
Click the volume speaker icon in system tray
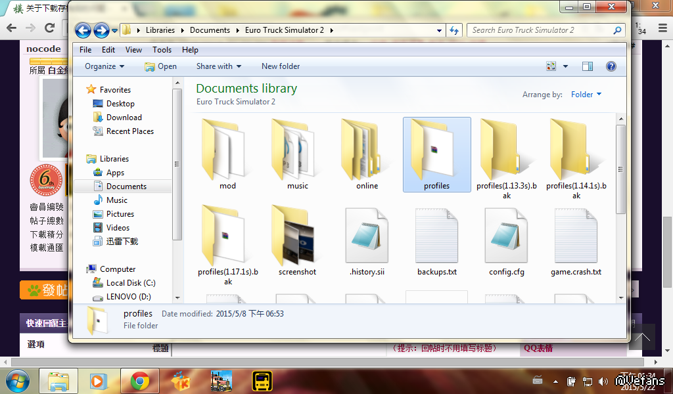603,381
